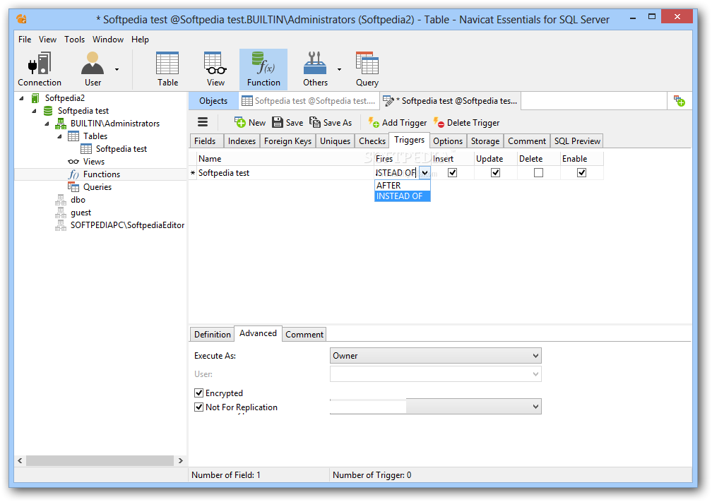Open the Others icon dropdown arrow
The width and height of the screenshot is (712, 502).
(x=339, y=69)
